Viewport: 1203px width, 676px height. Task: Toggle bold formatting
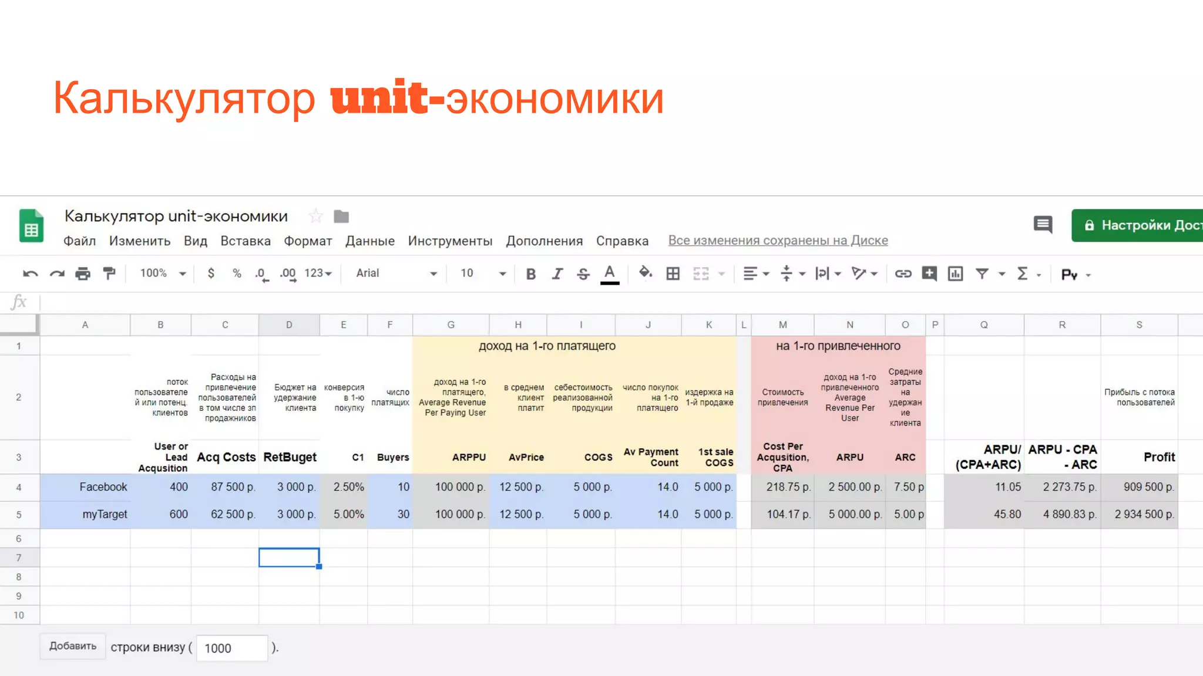coord(531,274)
